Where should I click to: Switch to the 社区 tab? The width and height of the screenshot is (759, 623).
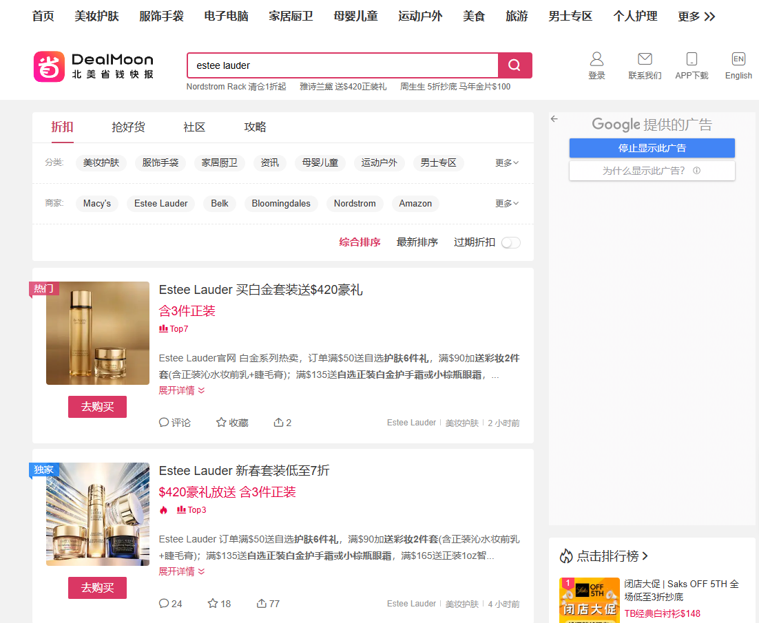click(x=195, y=127)
